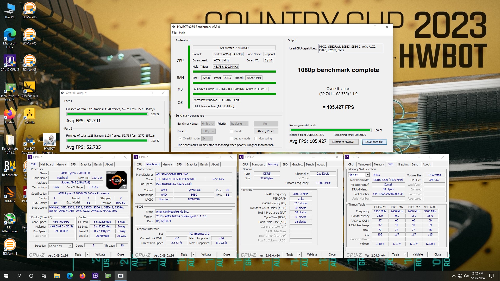Viewport: 500px width, 281px height.
Task: Open the Priority Realtime dropdown
Action: coord(239,124)
